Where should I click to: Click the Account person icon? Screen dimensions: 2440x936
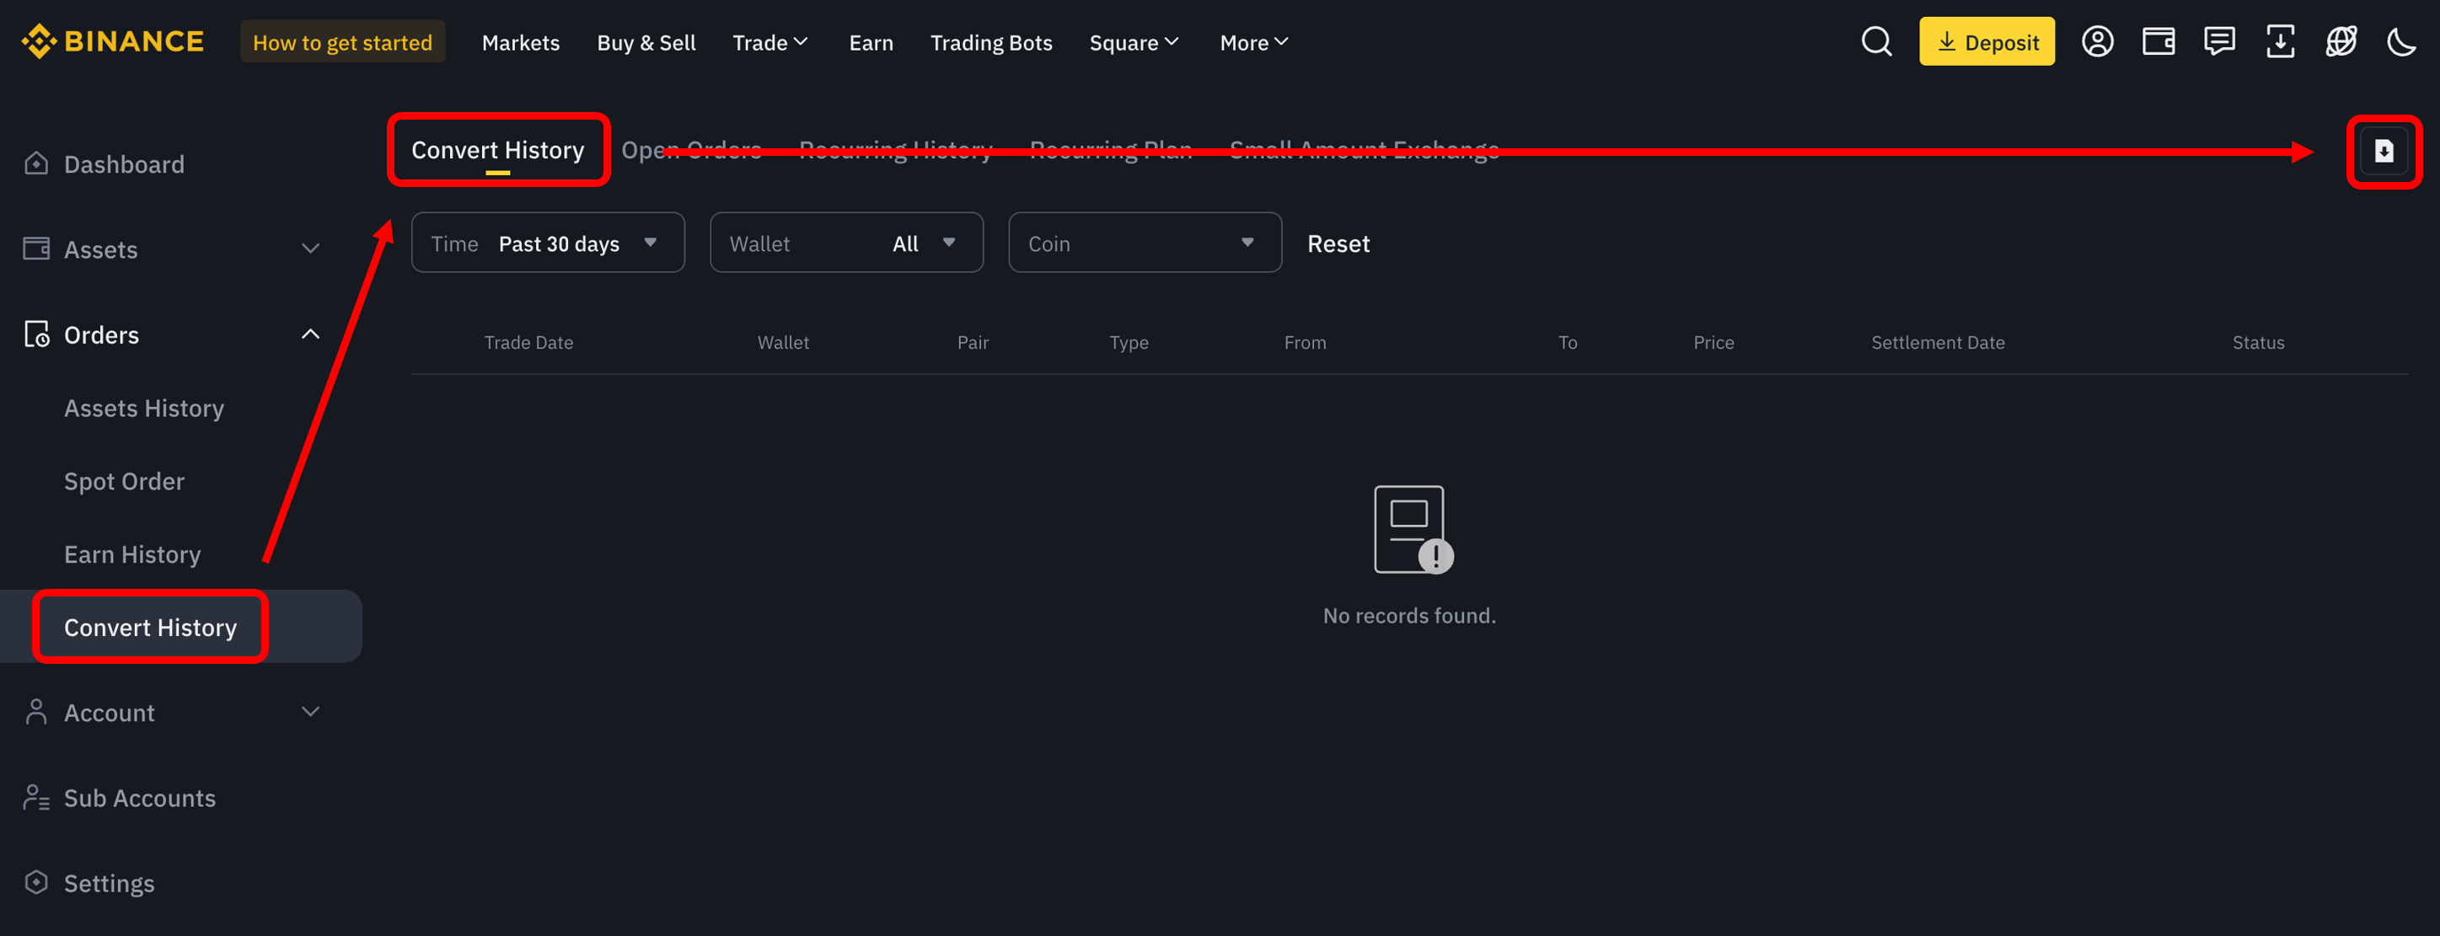pyautogui.click(x=36, y=712)
